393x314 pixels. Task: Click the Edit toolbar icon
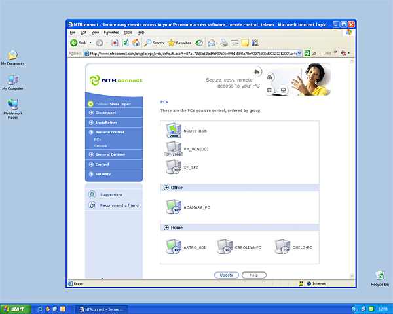[x=234, y=43]
